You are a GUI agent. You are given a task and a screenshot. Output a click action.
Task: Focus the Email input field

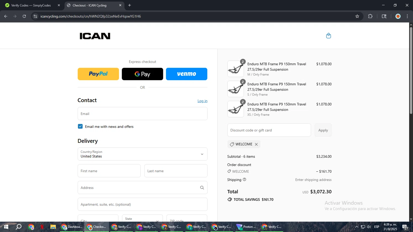pyautogui.click(x=143, y=114)
